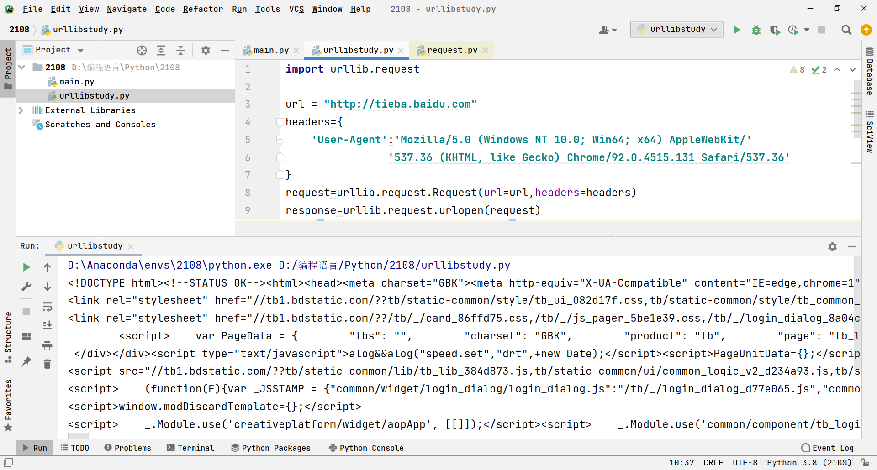The width and height of the screenshot is (877, 470).
Task: Click Python 3.8 (2108) interpreter in status bar
Action: (x=809, y=463)
